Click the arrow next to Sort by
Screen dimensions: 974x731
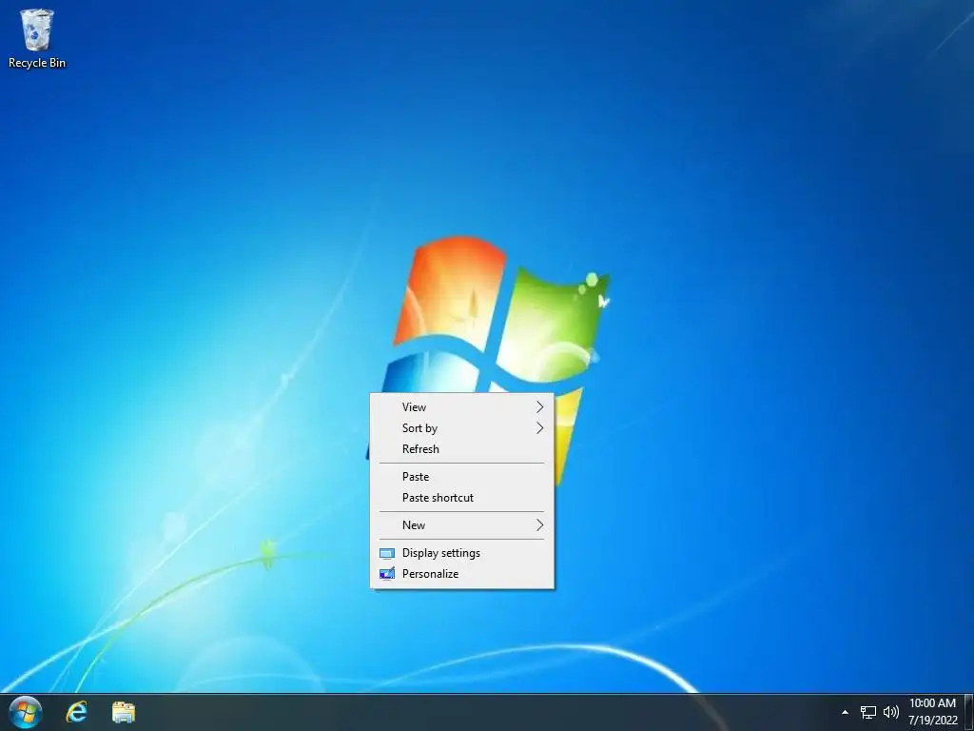(x=540, y=428)
